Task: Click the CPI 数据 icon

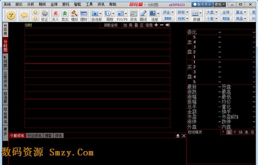Action: 195,13
